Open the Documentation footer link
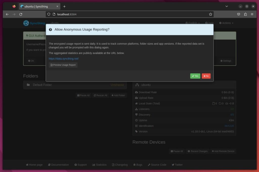Screen dimensions: 259x172 58,165
